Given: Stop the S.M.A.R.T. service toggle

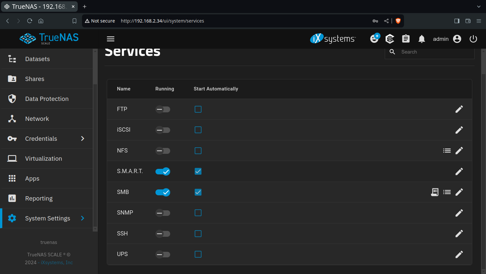Looking at the screenshot, I should pyautogui.click(x=163, y=171).
